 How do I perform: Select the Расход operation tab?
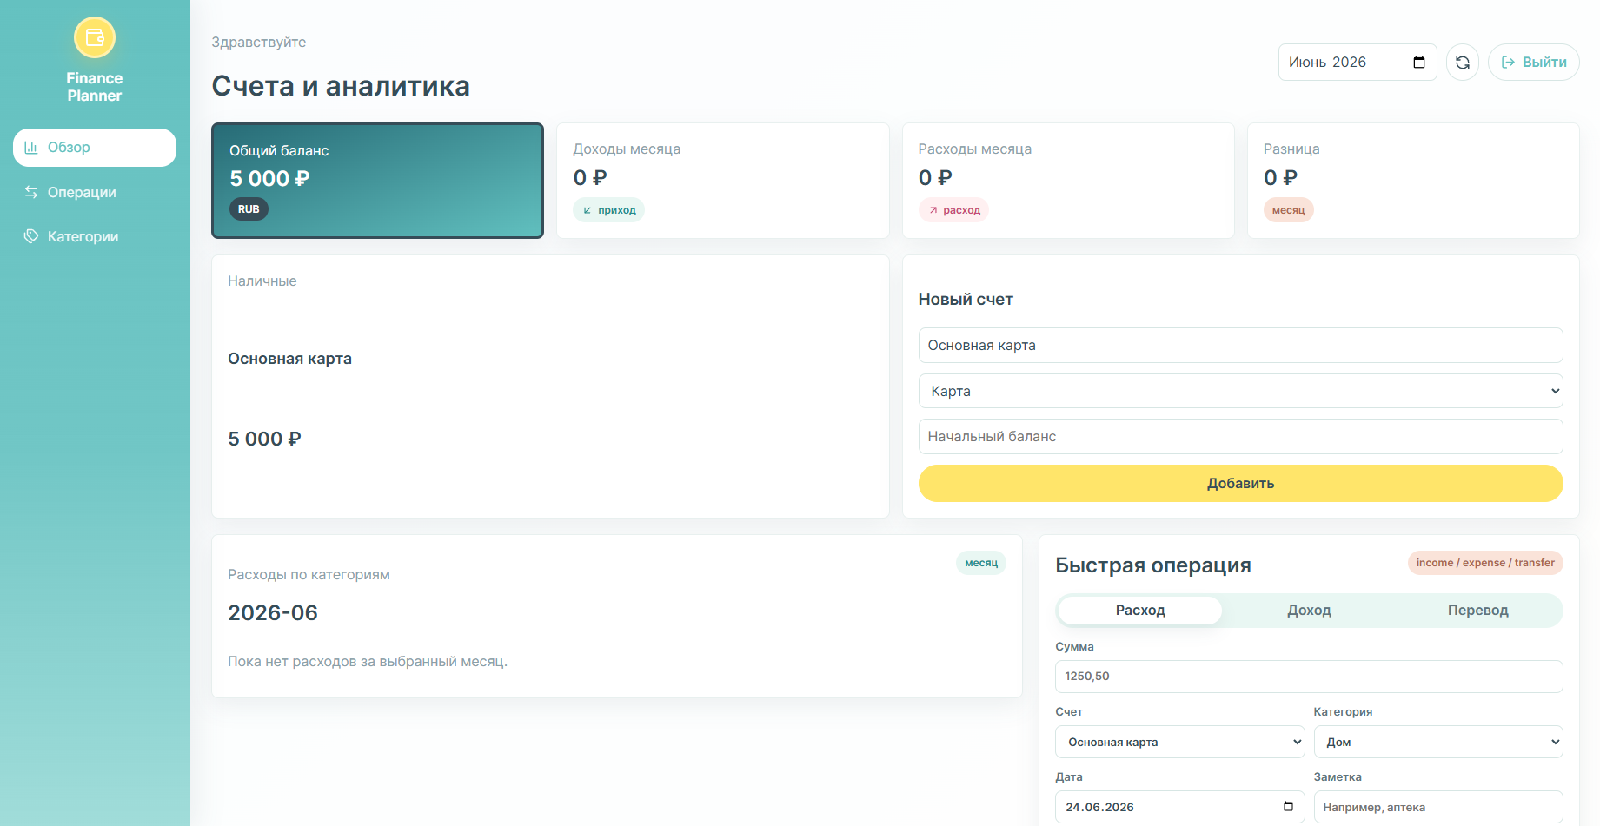pos(1140,611)
